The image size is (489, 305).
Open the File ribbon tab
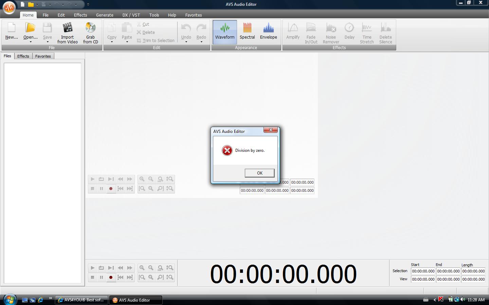46,15
